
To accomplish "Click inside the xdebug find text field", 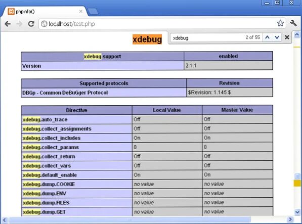I will click(207, 38).
